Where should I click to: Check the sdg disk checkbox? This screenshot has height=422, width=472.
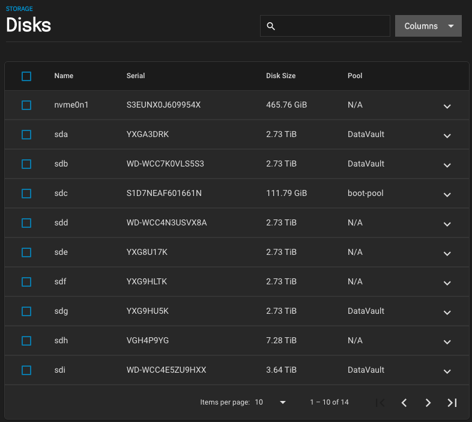(26, 311)
